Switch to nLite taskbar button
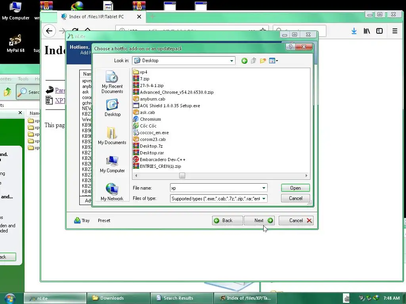This screenshot has width=406, height=304. click(55, 298)
